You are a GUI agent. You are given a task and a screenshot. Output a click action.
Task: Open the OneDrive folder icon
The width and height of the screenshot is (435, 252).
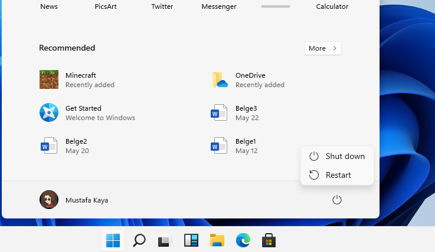220,80
